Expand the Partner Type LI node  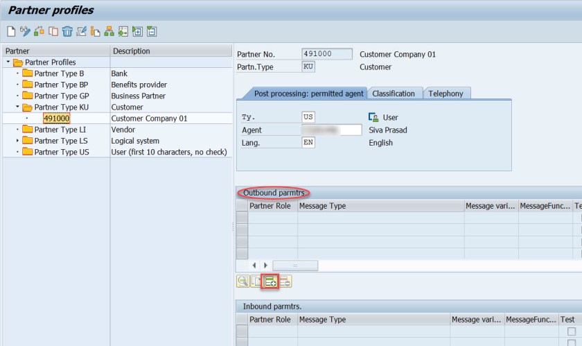click(x=17, y=130)
